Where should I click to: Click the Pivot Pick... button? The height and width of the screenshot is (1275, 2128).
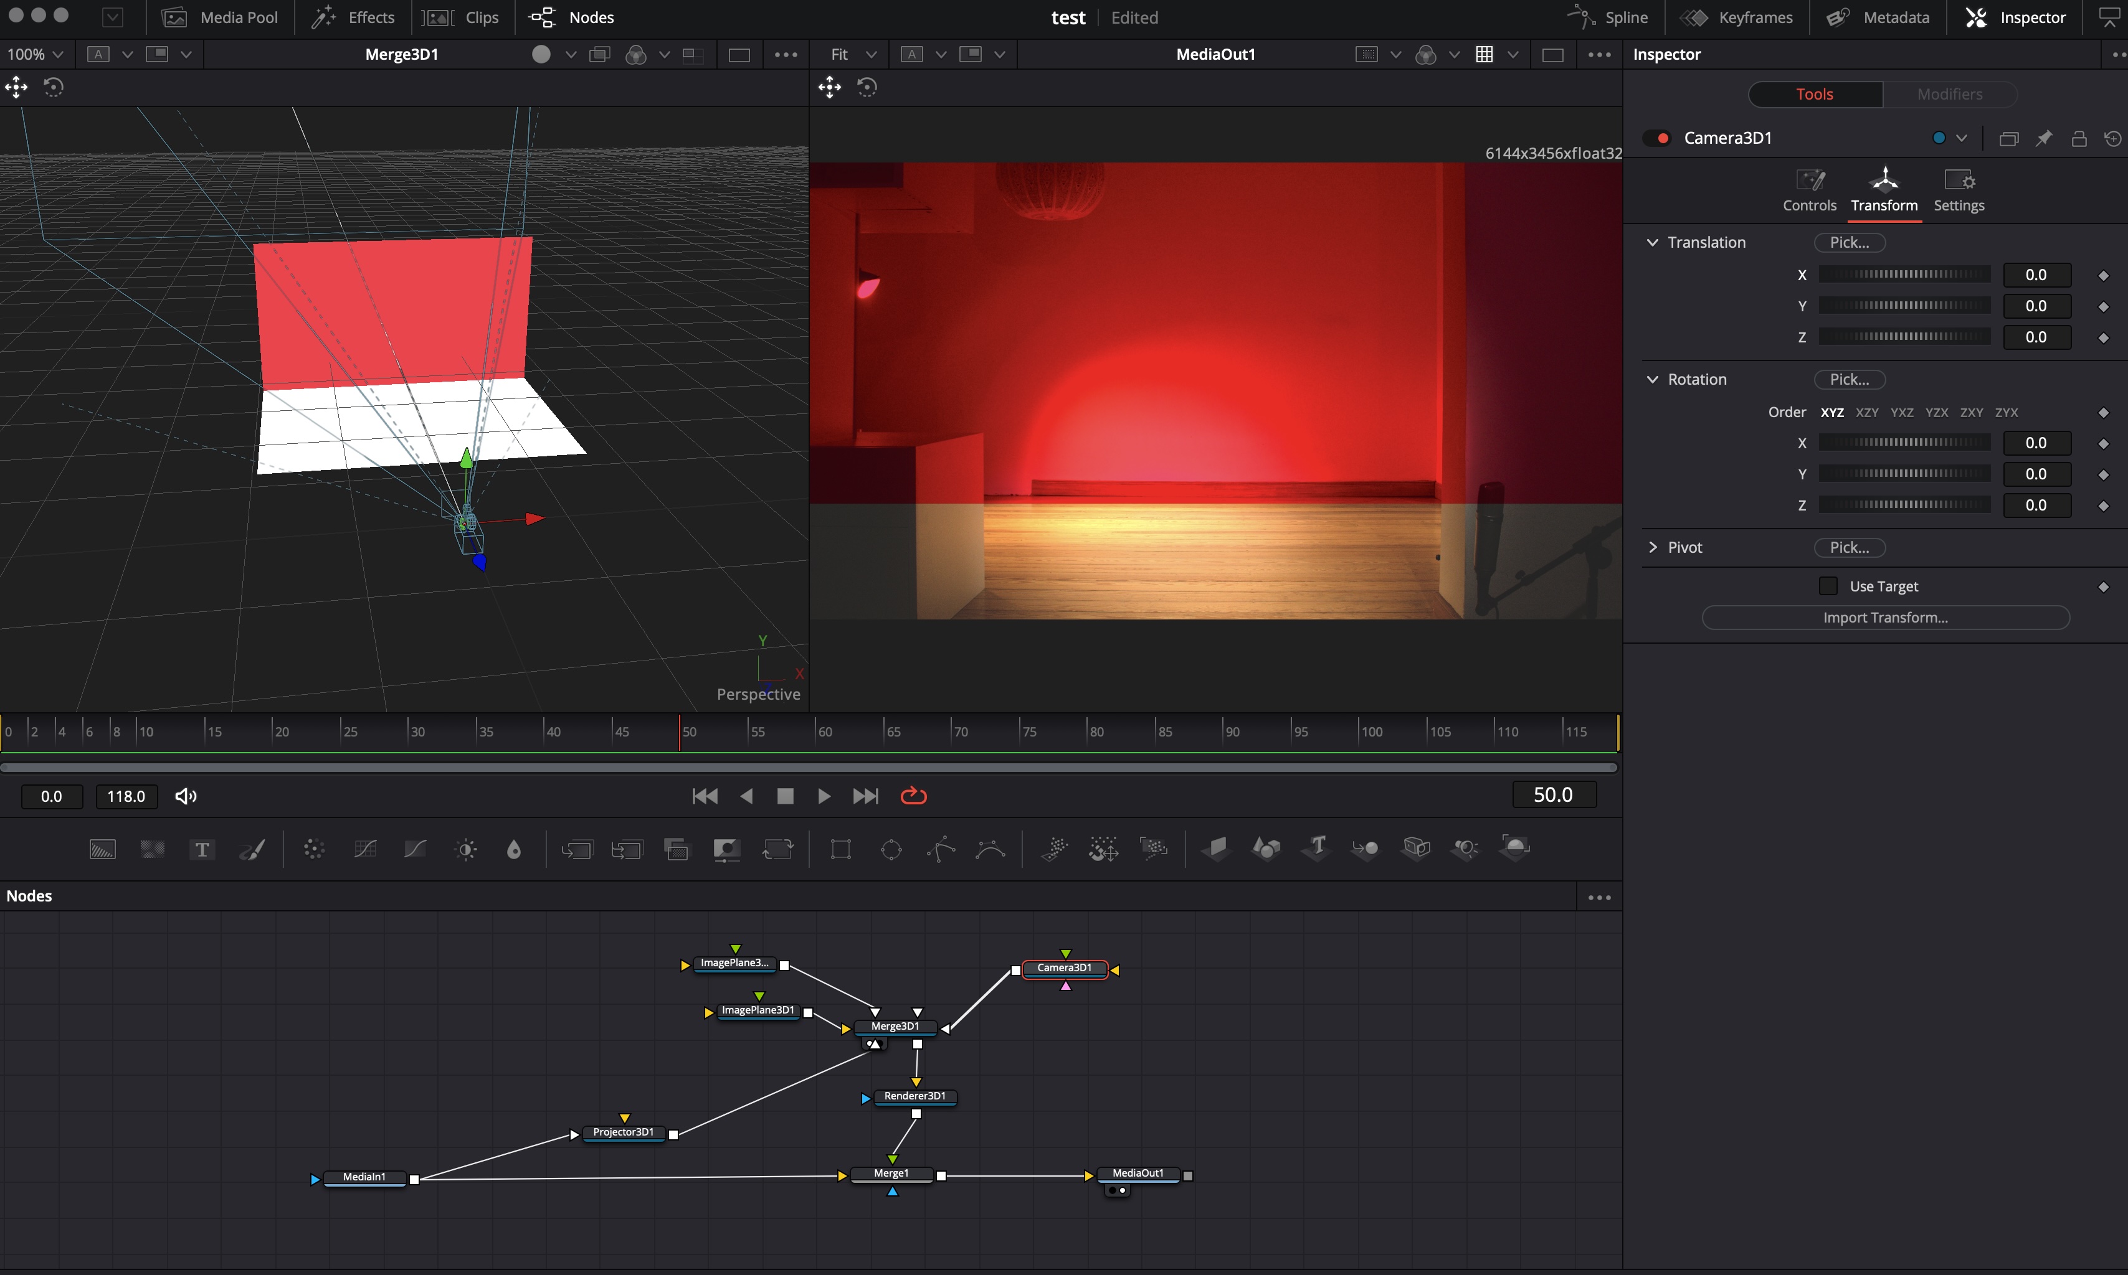pyautogui.click(x=1850, y=547)
